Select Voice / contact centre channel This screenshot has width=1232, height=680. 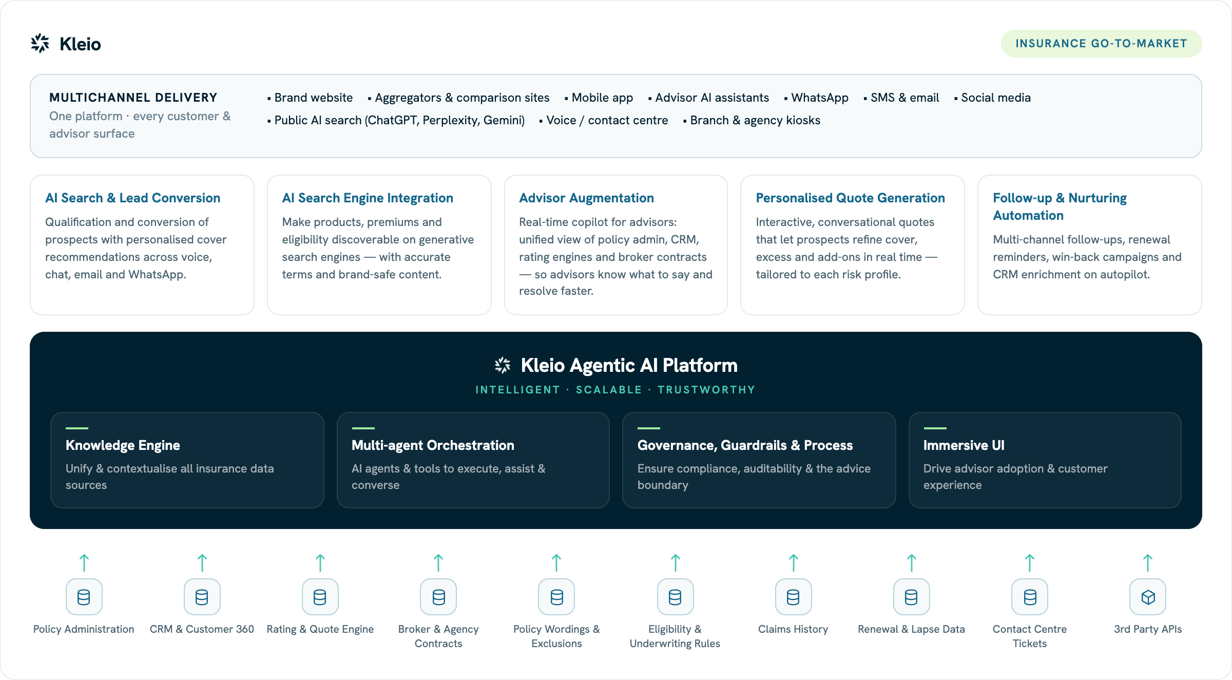604,120
